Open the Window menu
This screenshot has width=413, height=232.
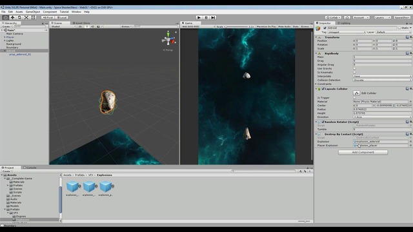[x=76, y=12]
